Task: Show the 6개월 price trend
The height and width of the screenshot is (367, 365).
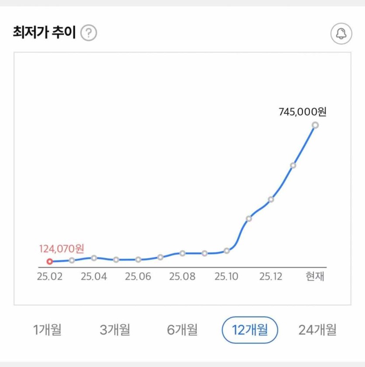Action: 182,329
